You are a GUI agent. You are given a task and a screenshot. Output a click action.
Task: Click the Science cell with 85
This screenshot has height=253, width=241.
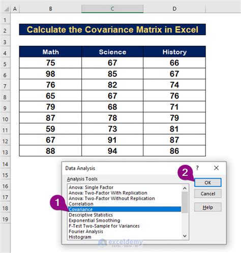tap(112, 74)
